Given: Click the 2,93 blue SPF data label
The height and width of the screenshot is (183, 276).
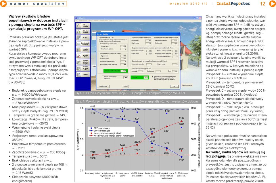Looking at the screenshot, I should coord(181,160).
